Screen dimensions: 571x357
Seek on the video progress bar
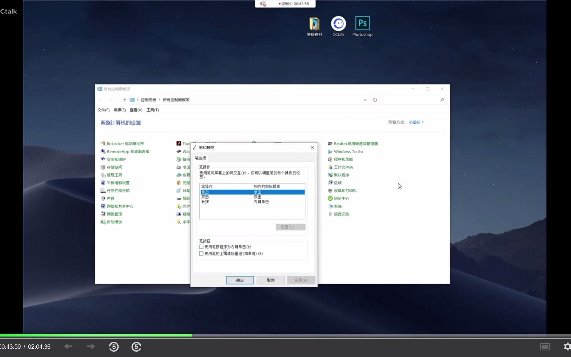285,335
